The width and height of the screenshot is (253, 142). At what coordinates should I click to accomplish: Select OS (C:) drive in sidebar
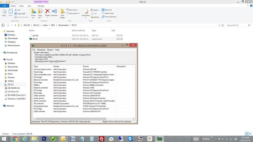[11, 84]
